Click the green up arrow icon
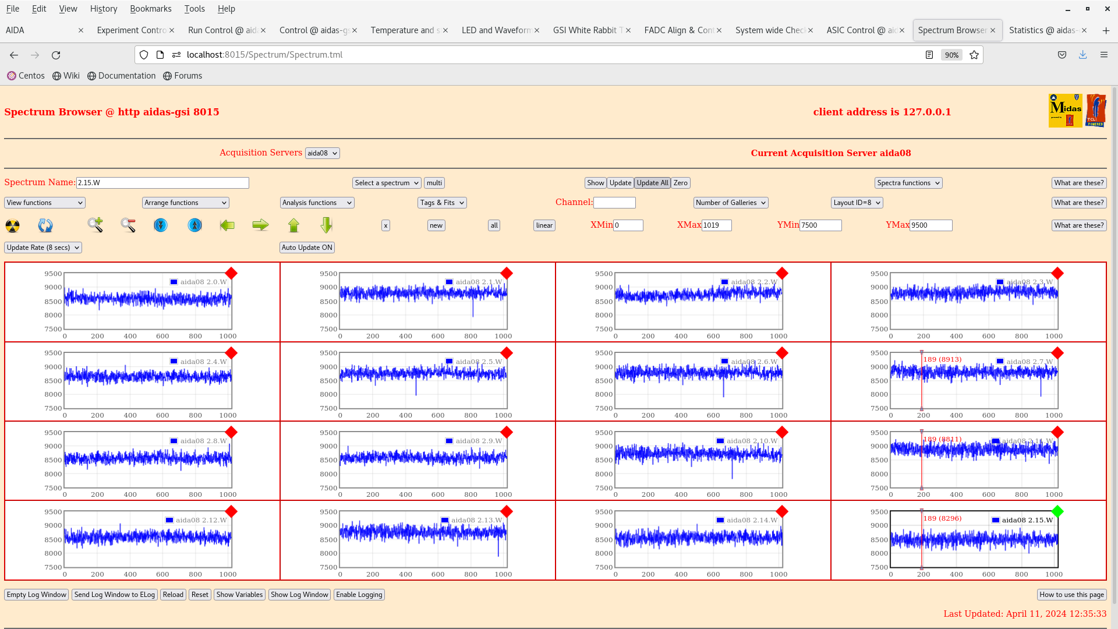Viewport: 1118px width, 629px height. pyautogui.click(x=293, y=225)
